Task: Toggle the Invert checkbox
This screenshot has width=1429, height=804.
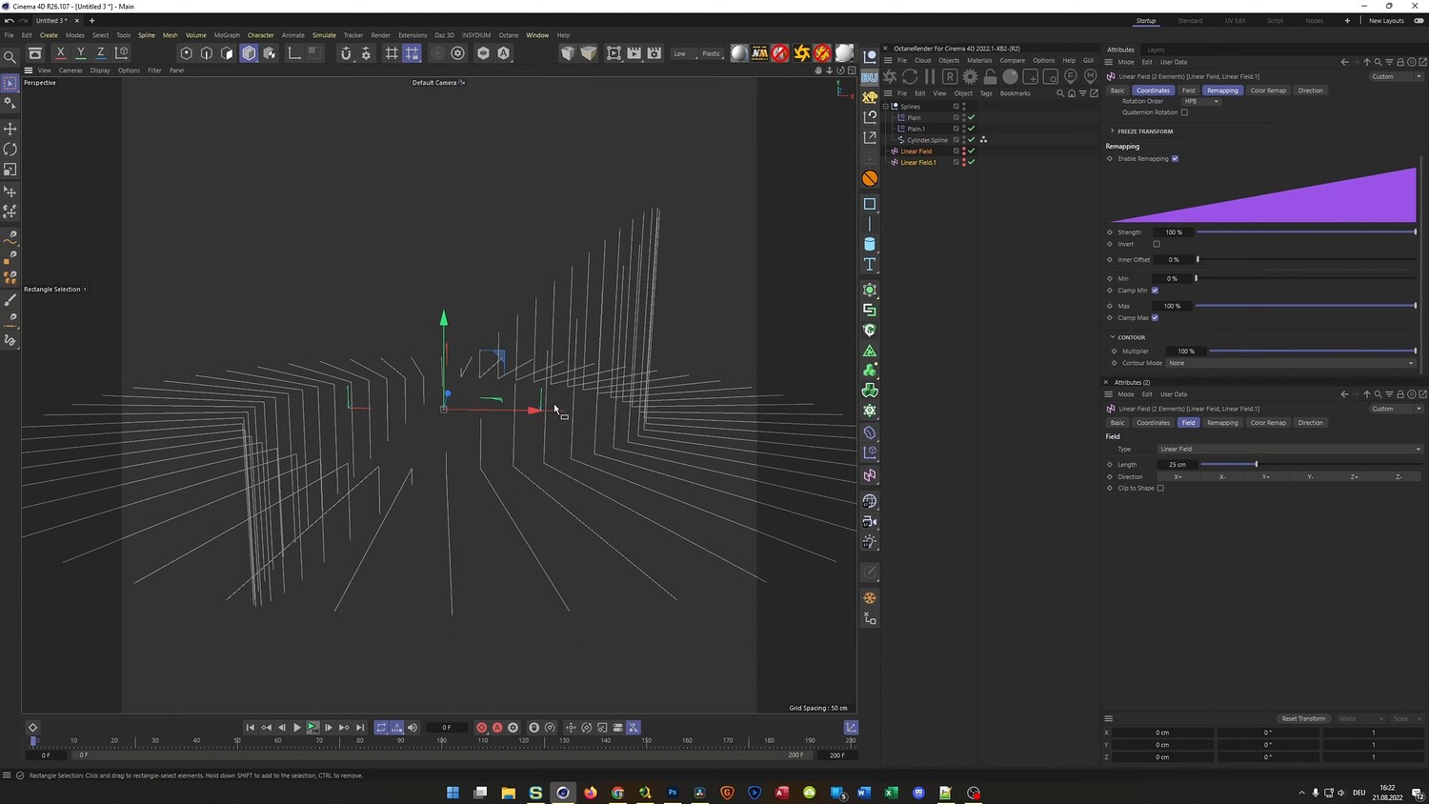Action: [x=1157, y=244]
